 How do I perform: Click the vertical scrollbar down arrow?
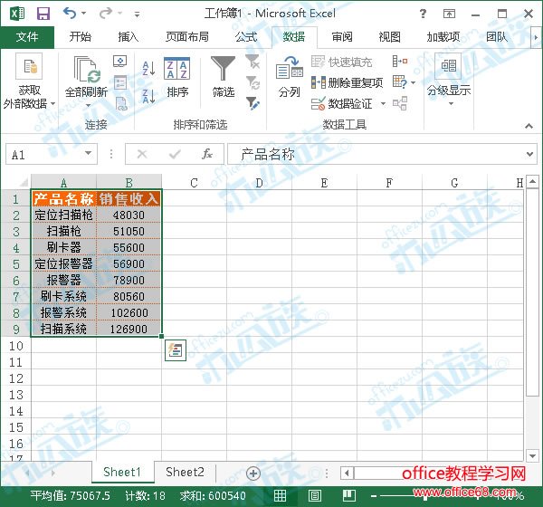(x=532, y=455)
